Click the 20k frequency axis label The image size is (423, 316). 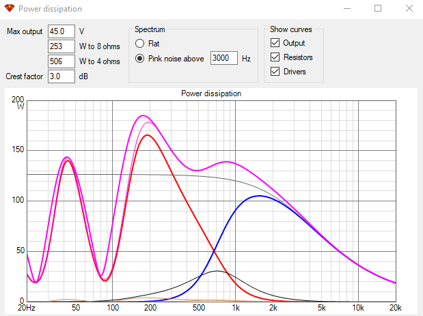(x=396, y=308)
